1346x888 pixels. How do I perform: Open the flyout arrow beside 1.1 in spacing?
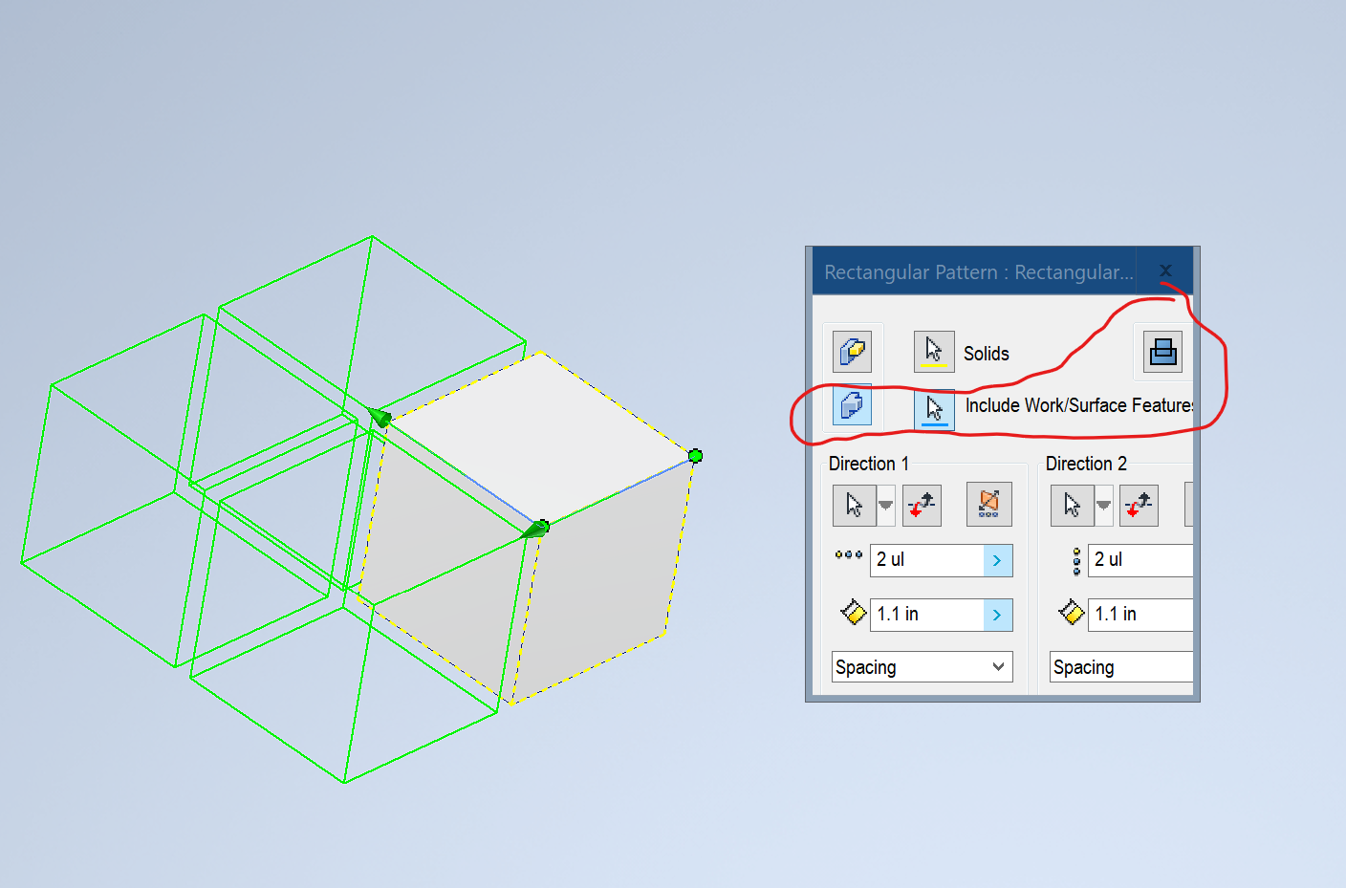click(x=1000, y=615)
